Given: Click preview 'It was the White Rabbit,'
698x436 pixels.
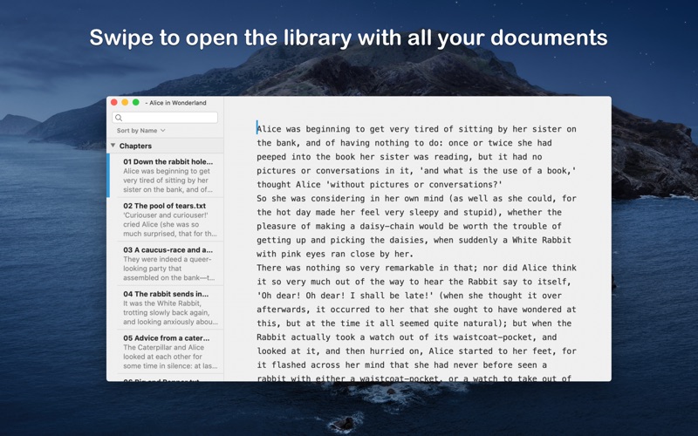Looking at the screenshot, I should coord(162,303).
